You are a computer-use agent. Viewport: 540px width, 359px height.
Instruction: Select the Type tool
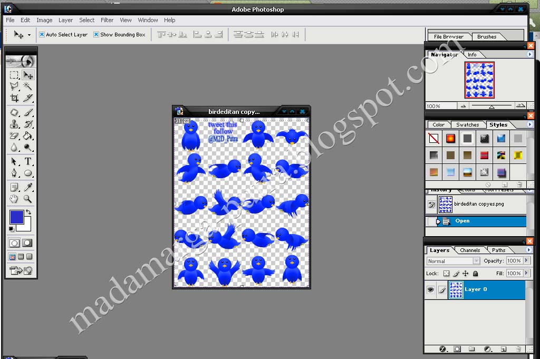pos(28,161)
